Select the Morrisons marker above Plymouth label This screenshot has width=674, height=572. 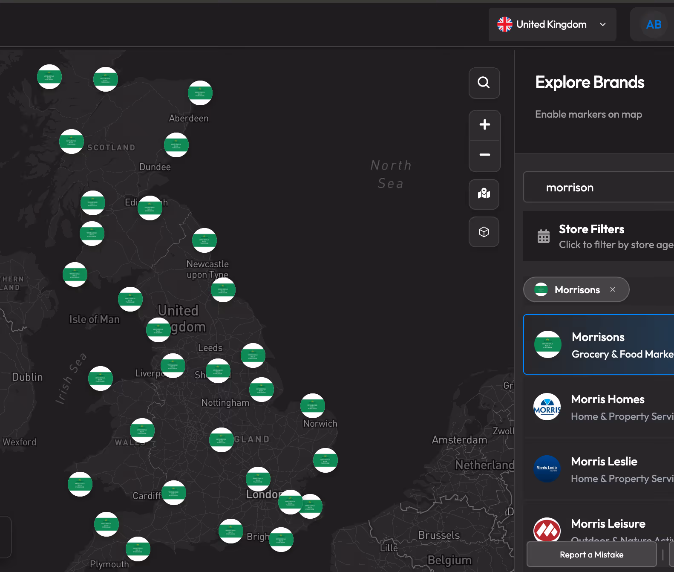coord(138,549)
